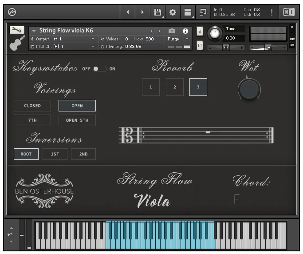The width and height of the screenshot is (303, 254).
Task: Decrease keyboard octave with down arrow
Action: pos(11,242)
